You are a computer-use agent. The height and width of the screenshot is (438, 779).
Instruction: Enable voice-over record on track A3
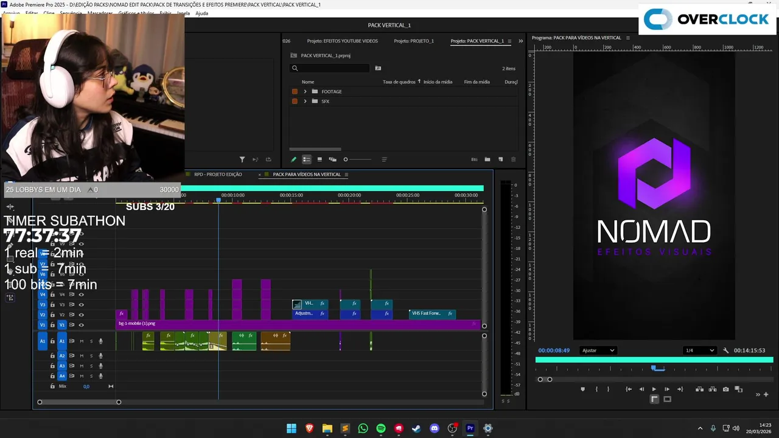click(101, 366)
